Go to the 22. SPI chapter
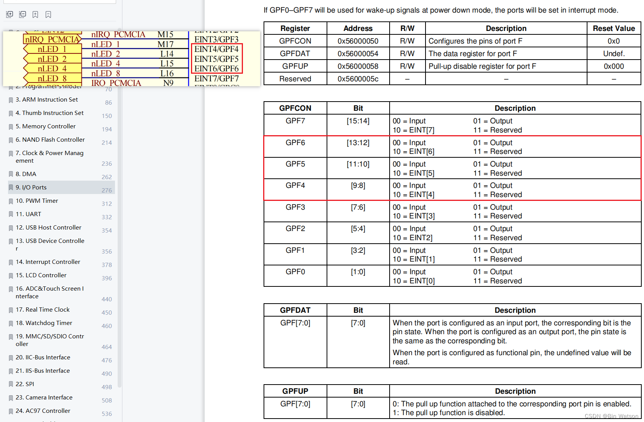The height and width of the screenshot is (422, 644). [x=25, y=384]
